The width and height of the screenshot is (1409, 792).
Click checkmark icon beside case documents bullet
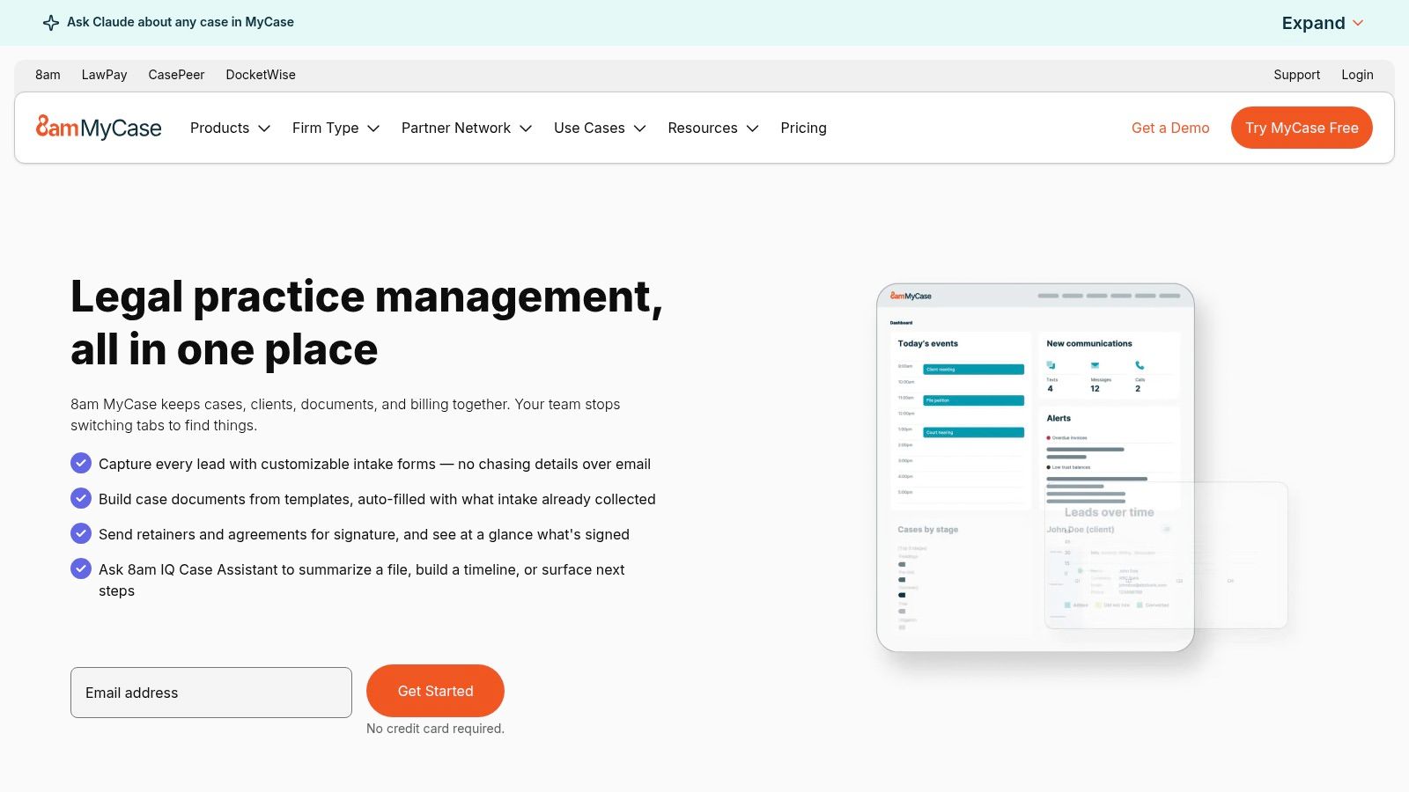pyautogui.click(x=81, y=498)
